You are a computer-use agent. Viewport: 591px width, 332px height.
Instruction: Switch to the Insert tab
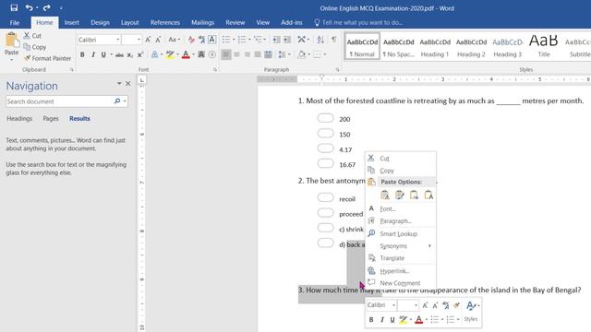72,22
